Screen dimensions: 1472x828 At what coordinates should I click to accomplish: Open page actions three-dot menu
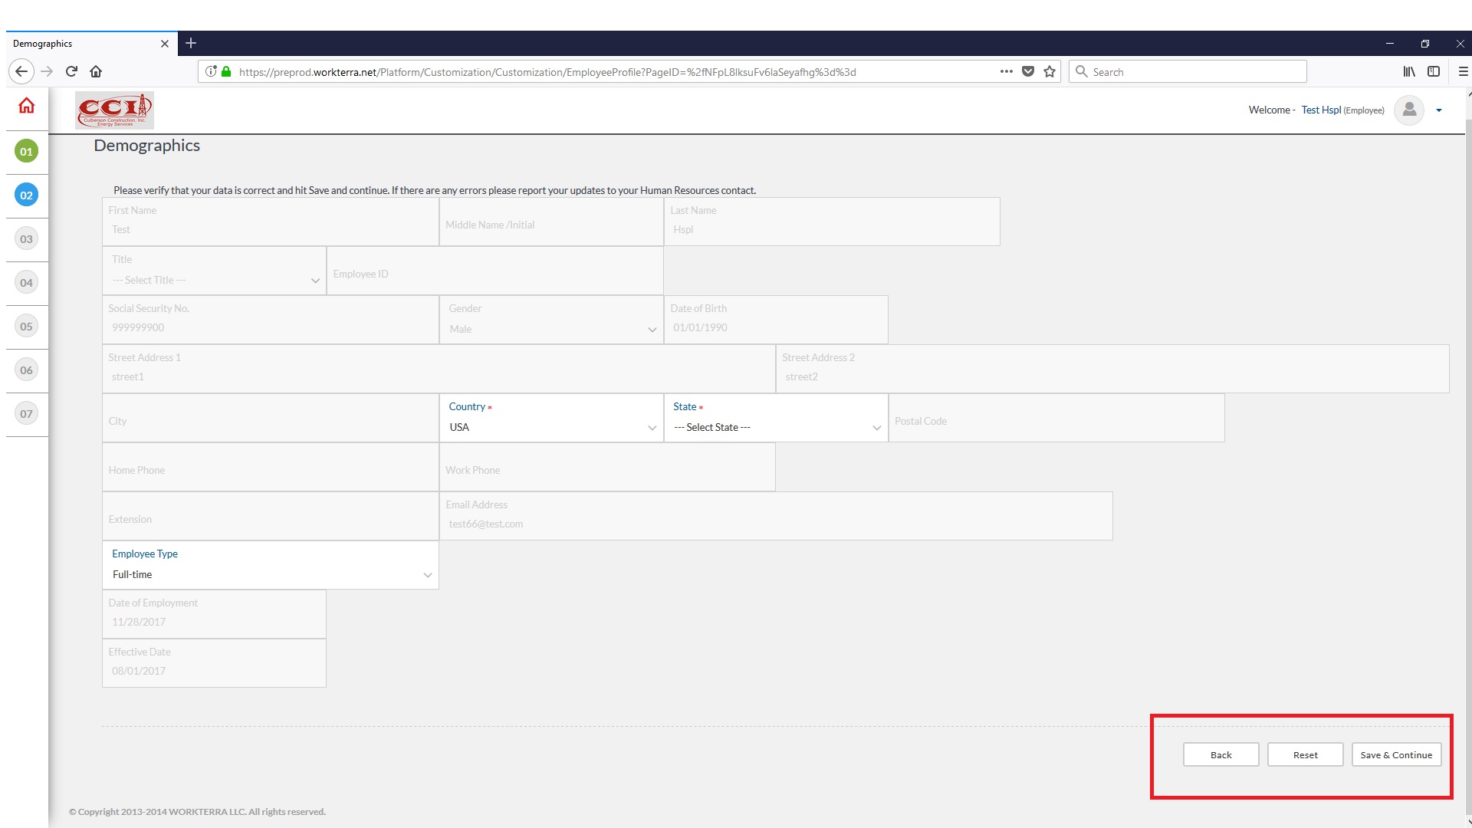1007,71
